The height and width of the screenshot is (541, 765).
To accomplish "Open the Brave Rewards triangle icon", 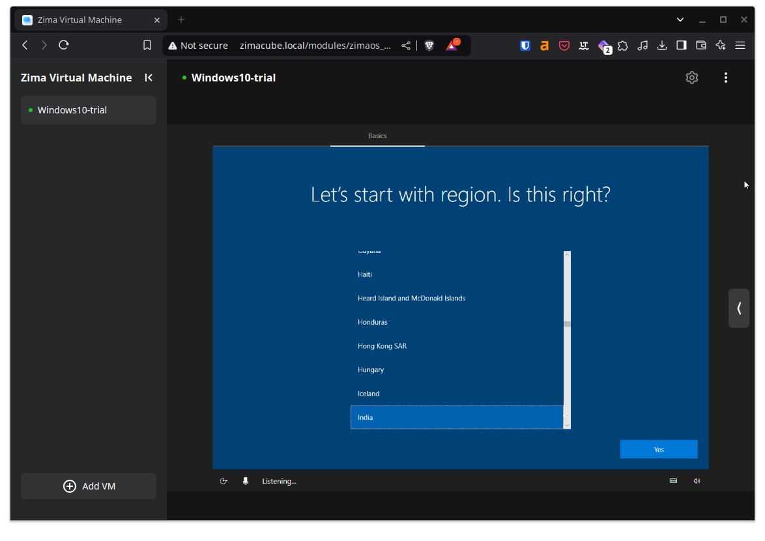I will point(452,46).
